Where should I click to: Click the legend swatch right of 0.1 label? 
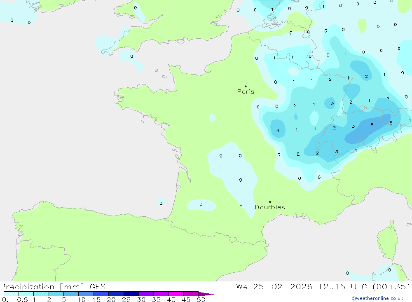pos(11,294)
